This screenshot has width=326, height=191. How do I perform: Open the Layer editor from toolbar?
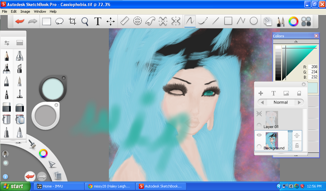point(268,21)
